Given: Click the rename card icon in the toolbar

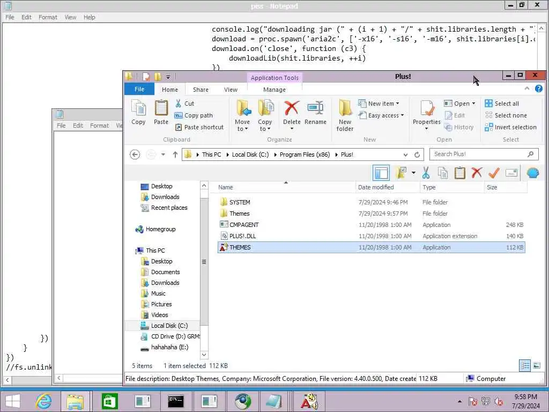Looking at the screenshot, I should (x=511, y=173).
